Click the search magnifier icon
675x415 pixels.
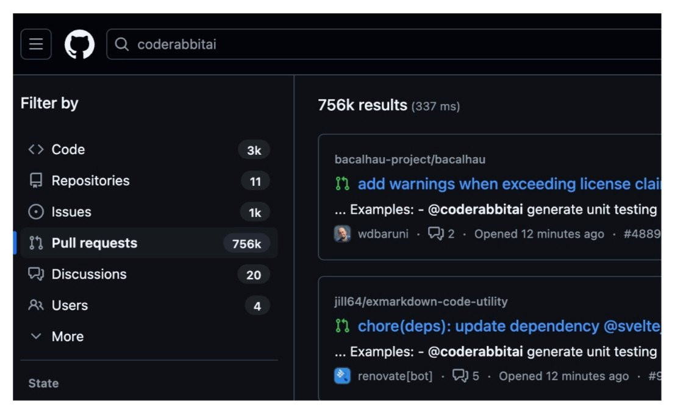coord(122,44)
